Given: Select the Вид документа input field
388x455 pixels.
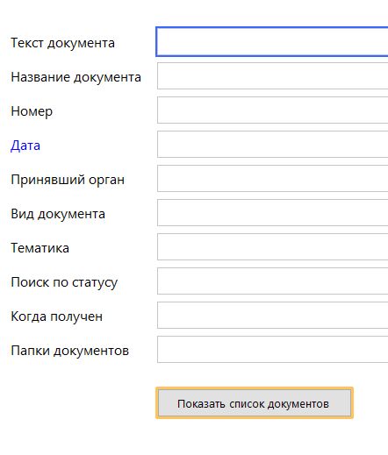Looking at the screenshot, I should pos(273,213).
